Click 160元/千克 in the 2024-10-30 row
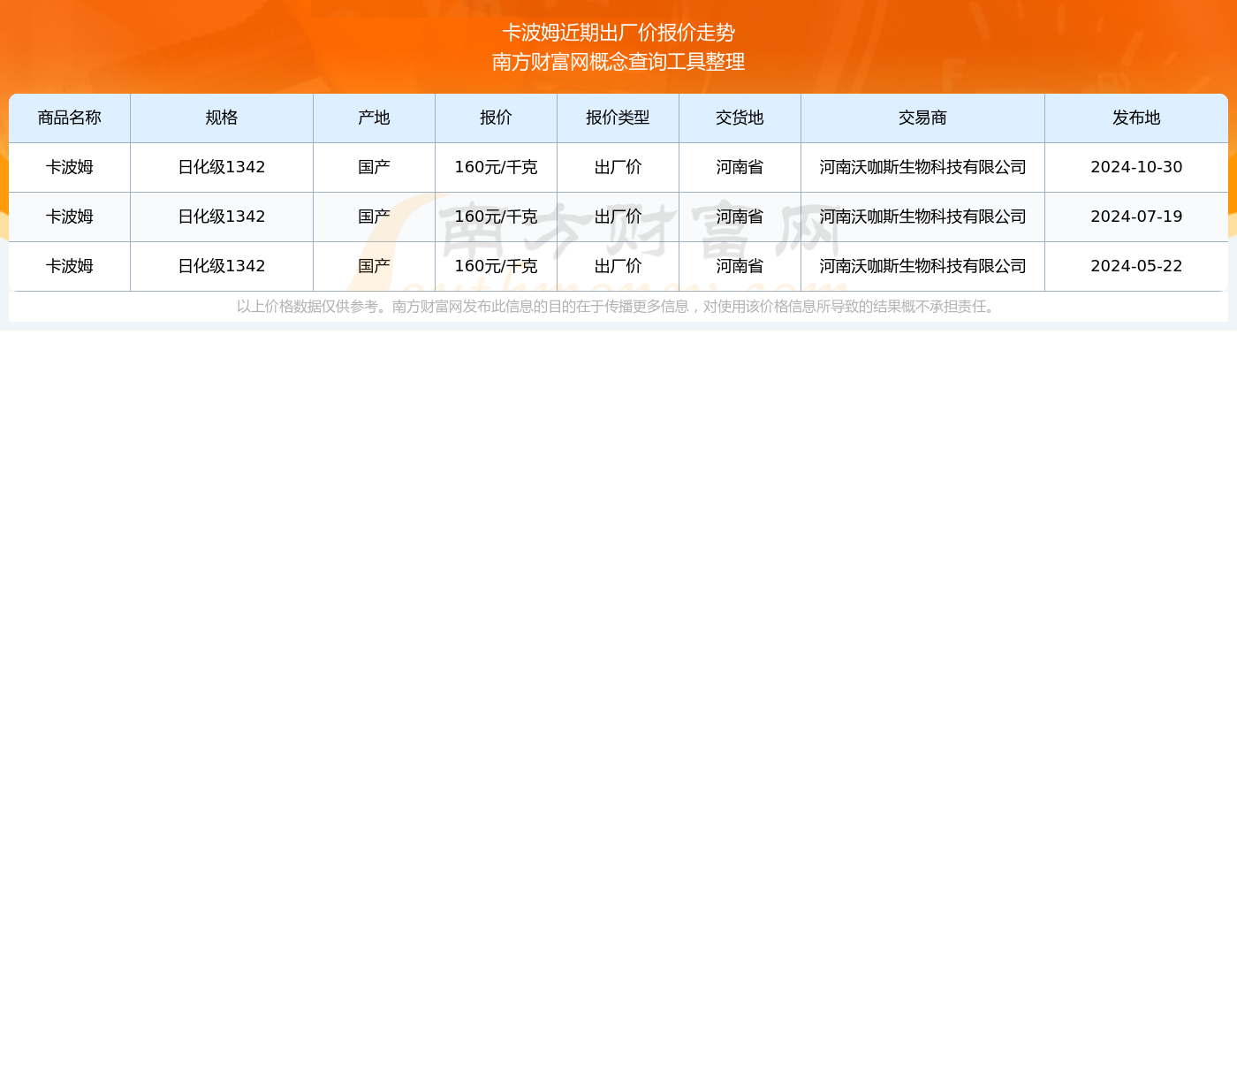Image resolution: width=1237 pixels, height=1065 pixels. click(x=496, y=167)
